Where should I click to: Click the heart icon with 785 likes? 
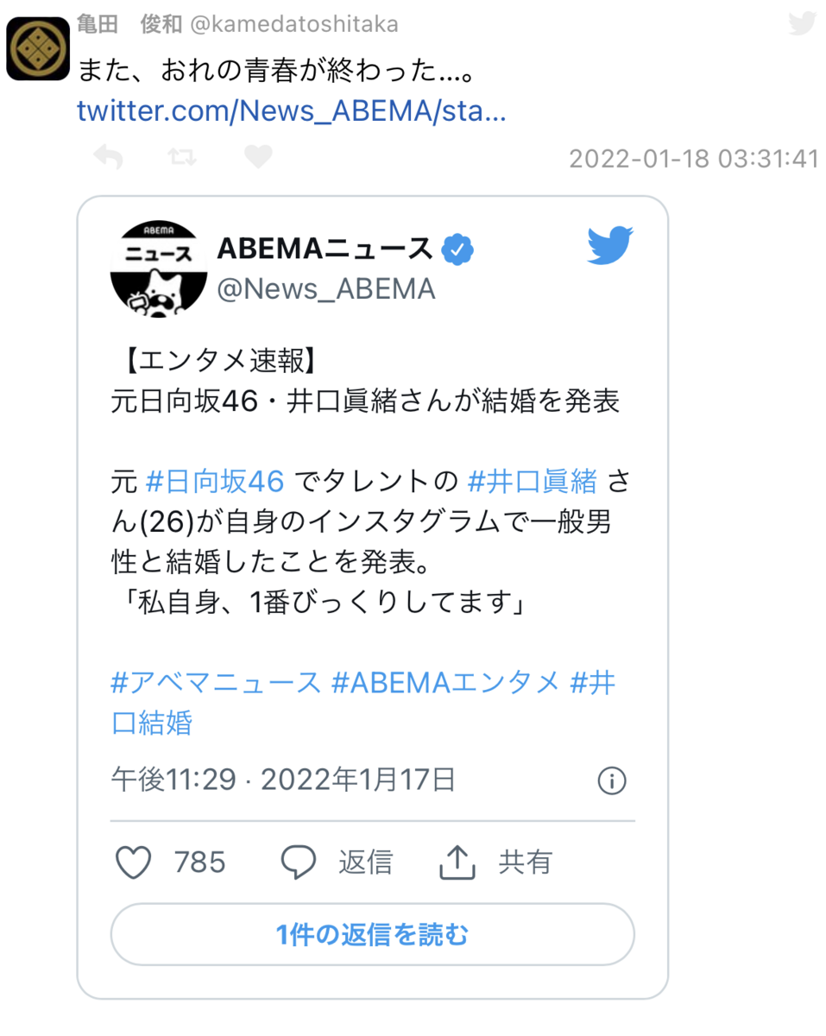[x=134, y=862]
